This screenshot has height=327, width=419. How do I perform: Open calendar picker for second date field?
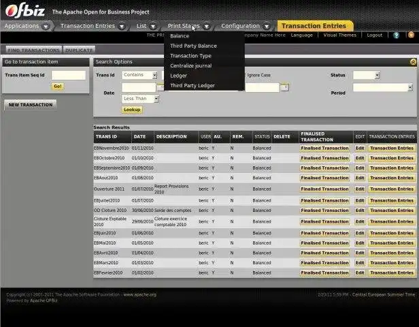tap(285, 87)
